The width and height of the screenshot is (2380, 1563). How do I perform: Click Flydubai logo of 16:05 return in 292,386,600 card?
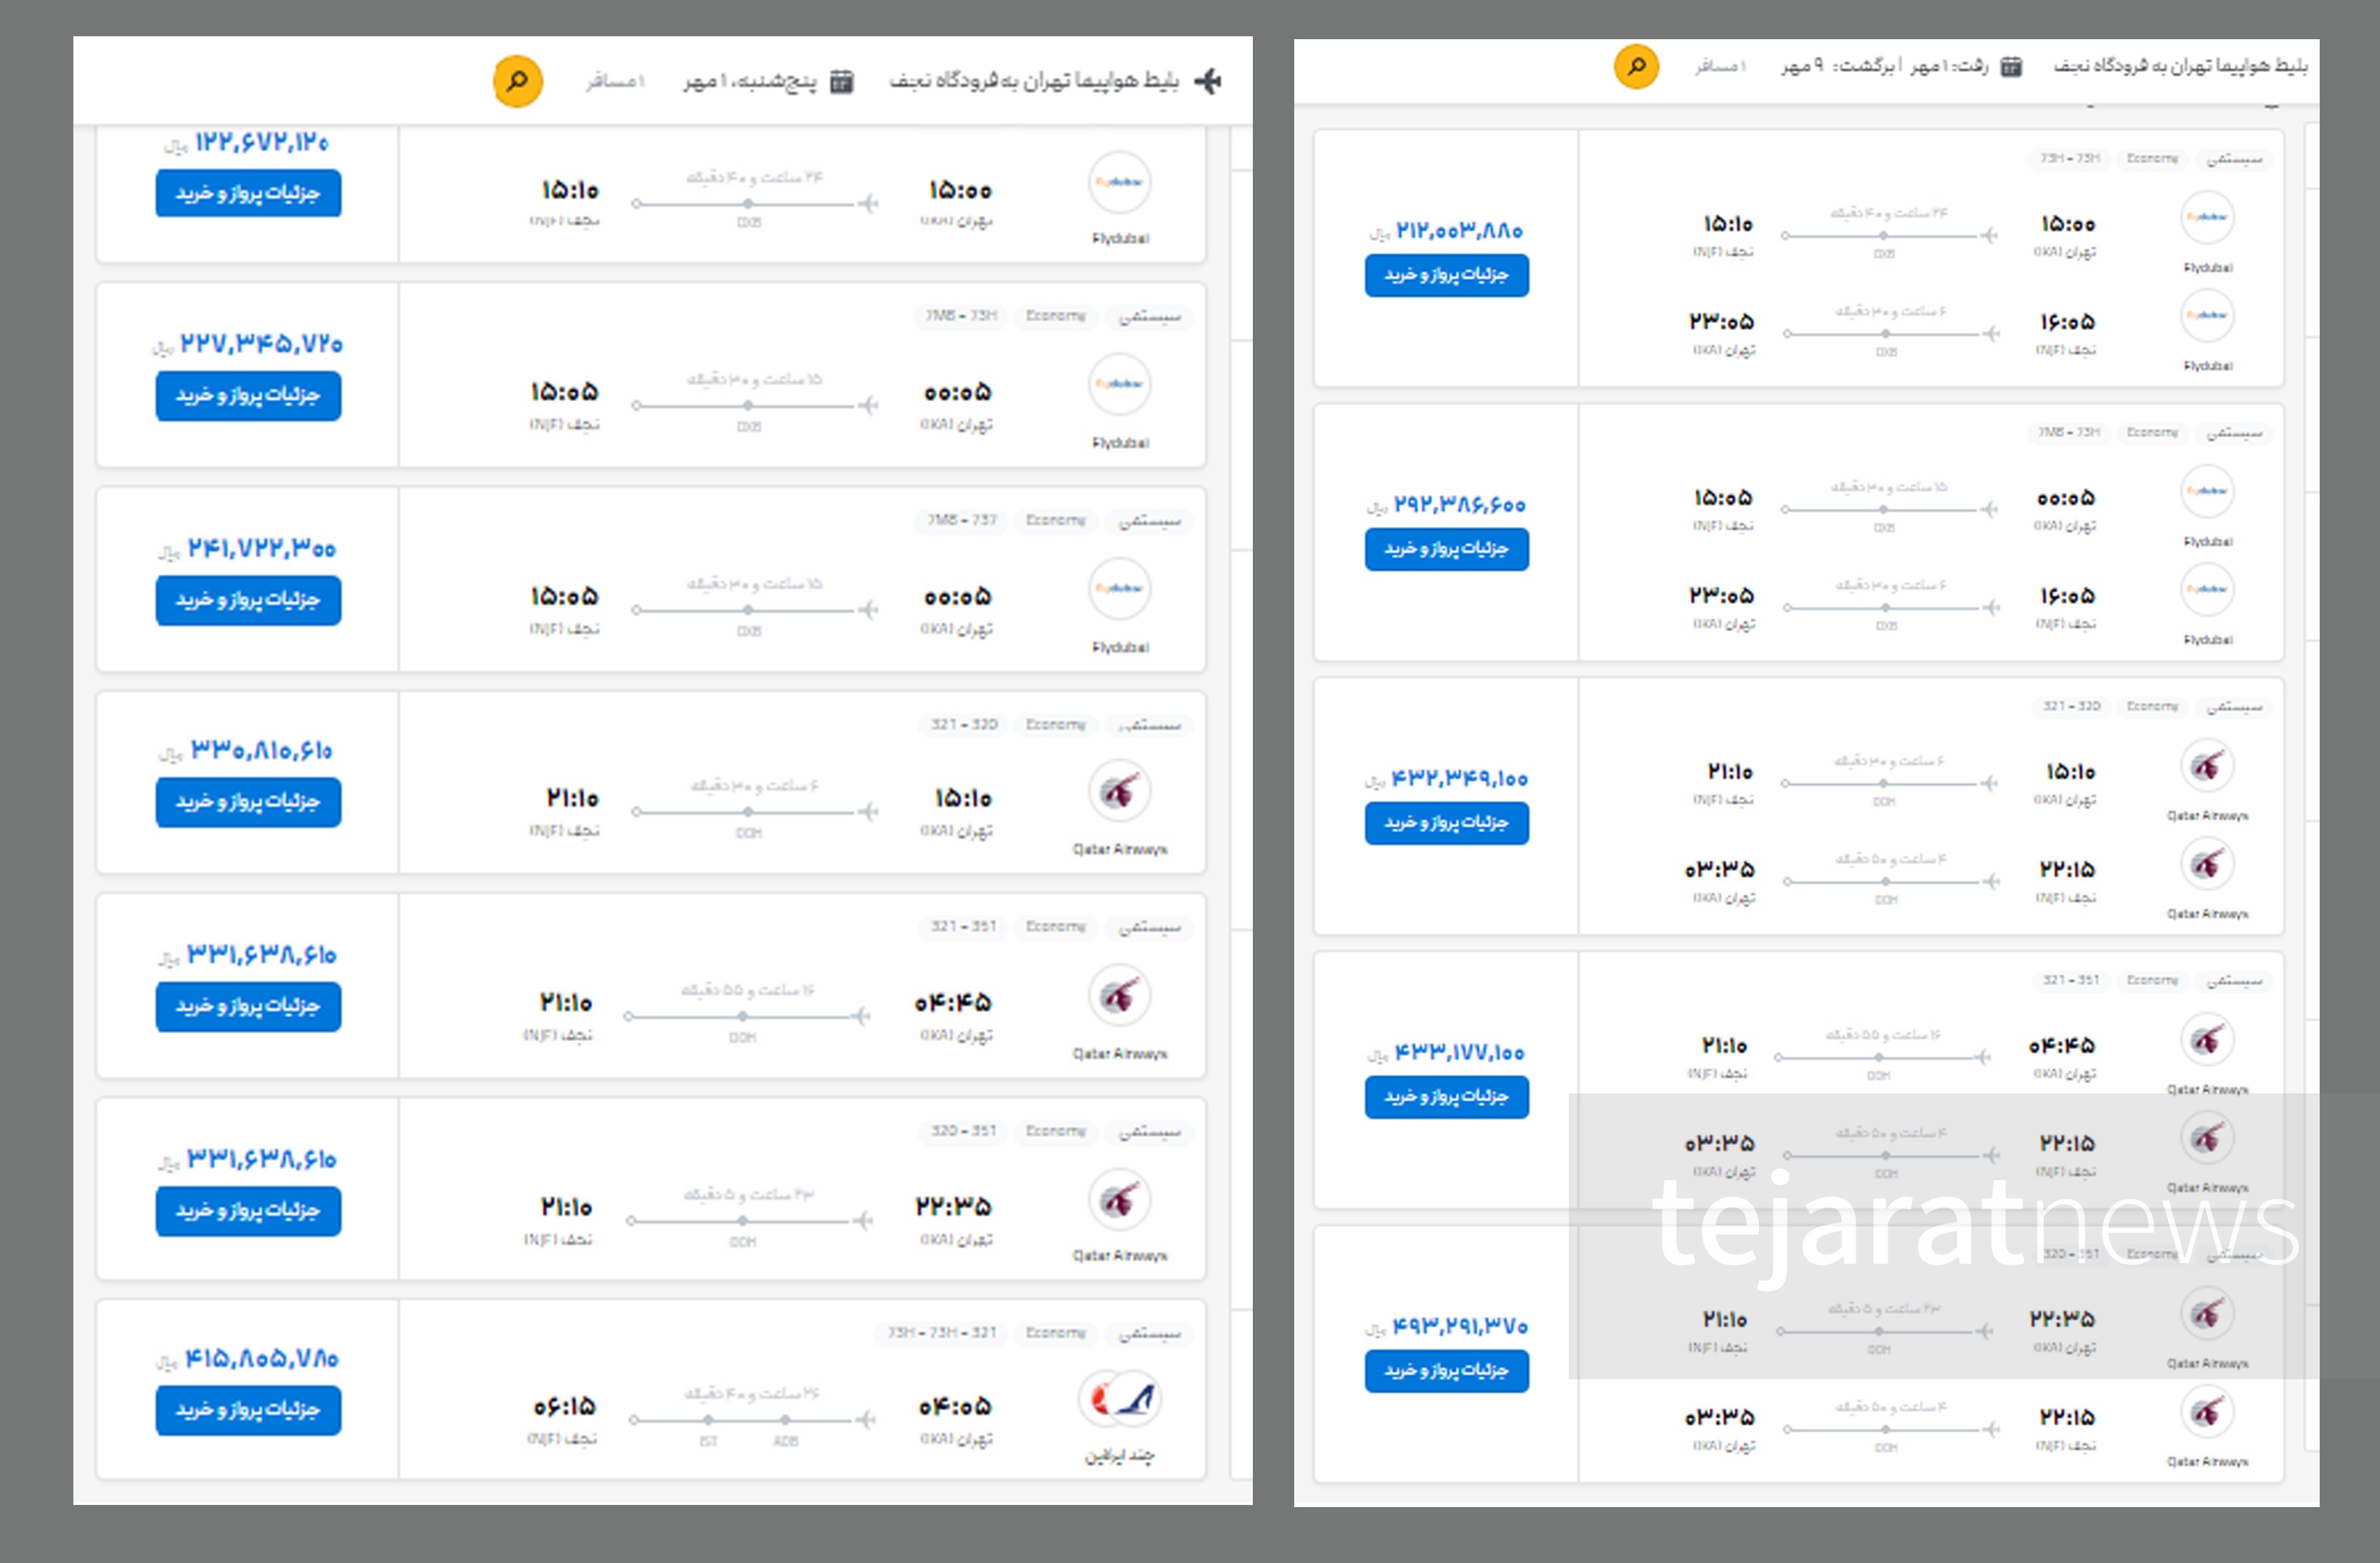coord(2207,589)
